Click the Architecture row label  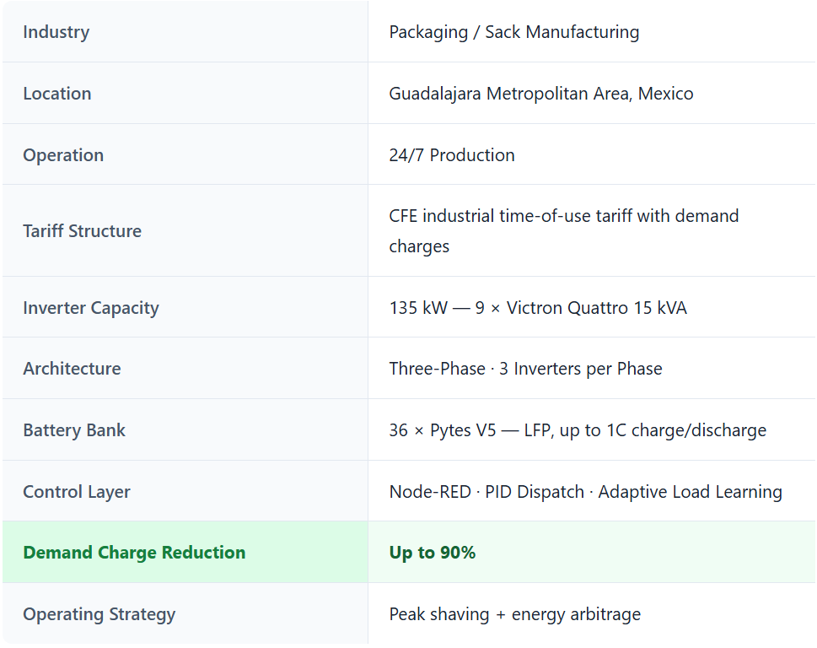coord(72,369)
